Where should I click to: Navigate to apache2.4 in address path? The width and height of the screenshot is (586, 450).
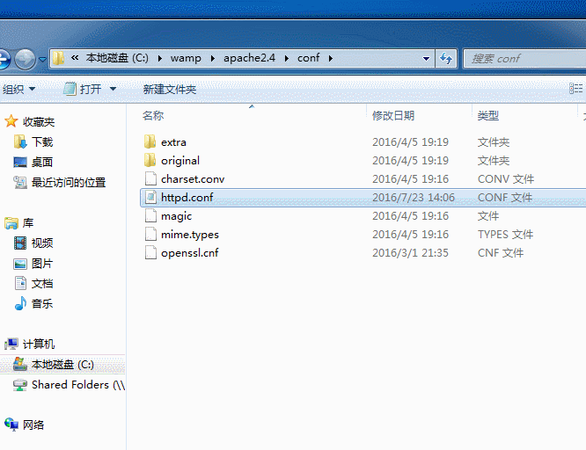tap(249, 58)
